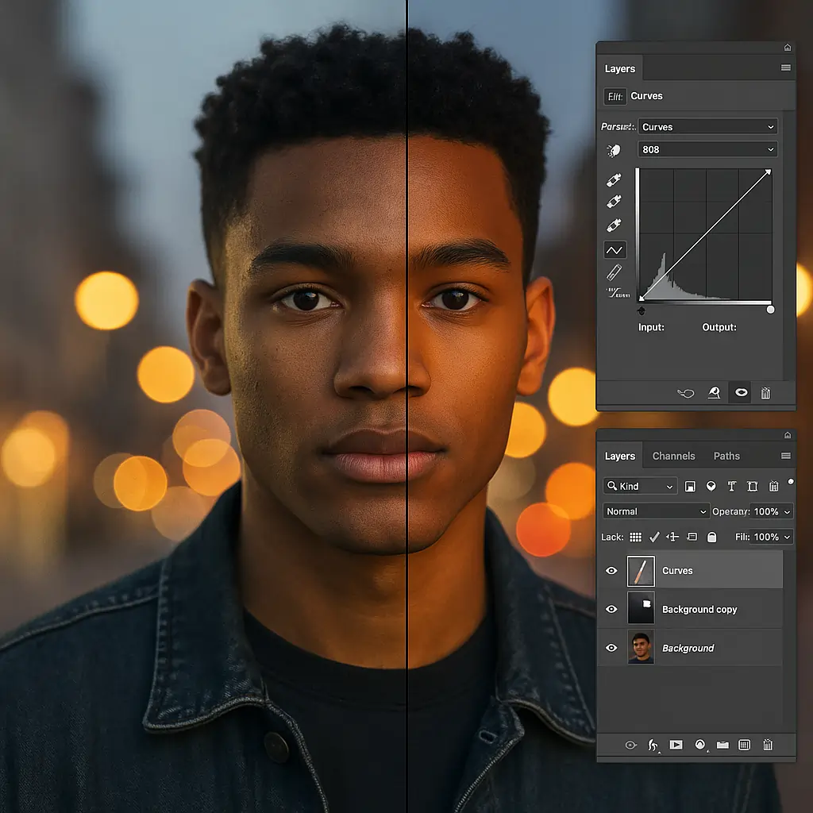Filter layers by adjustment layers
The height and width of the screenshot is (813, 813).
point(711,487)
